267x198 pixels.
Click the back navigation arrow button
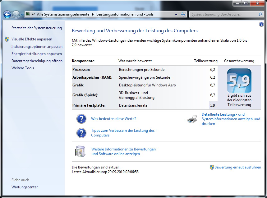click(7, 14)
